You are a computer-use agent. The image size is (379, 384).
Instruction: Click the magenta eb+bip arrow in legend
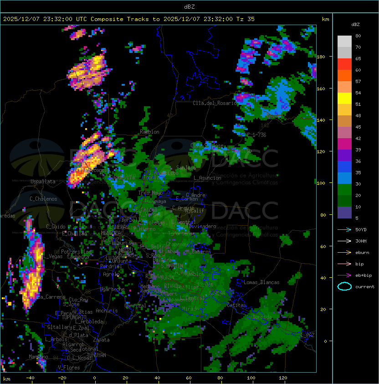[344, 275]
